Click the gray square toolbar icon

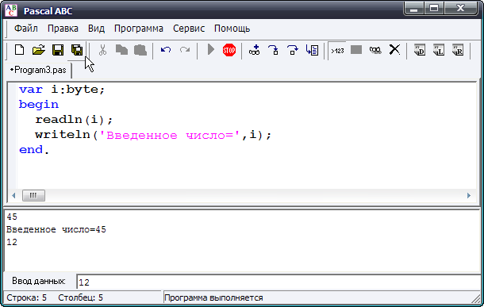(x=356, y=50)
